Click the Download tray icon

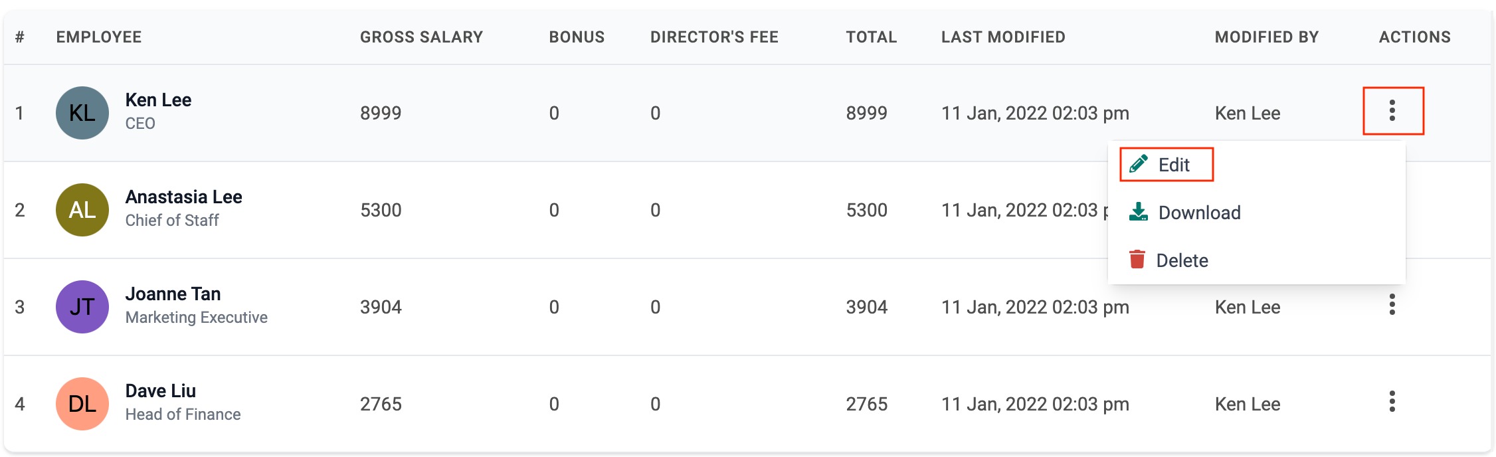(1139, 212)
